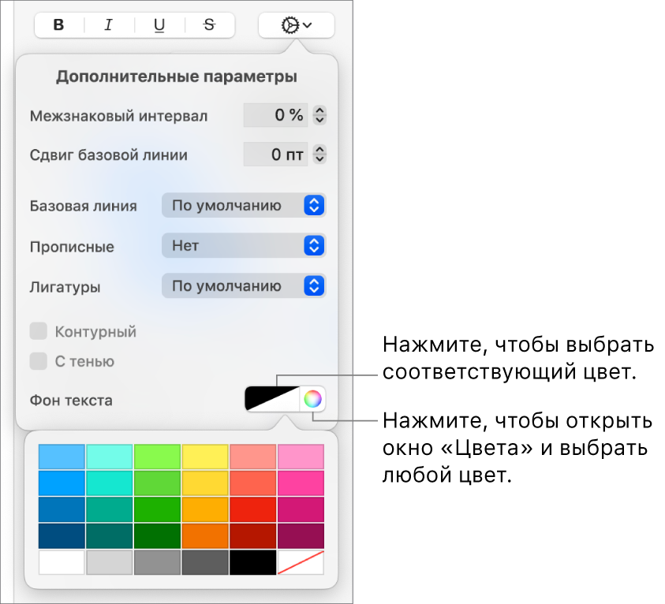Pick the light sky blue swatch
The width and height of the screenshot is (665, 604).
point(62,457)
